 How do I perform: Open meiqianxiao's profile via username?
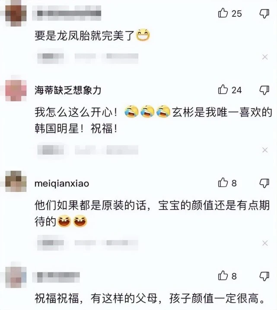point(62,184)
